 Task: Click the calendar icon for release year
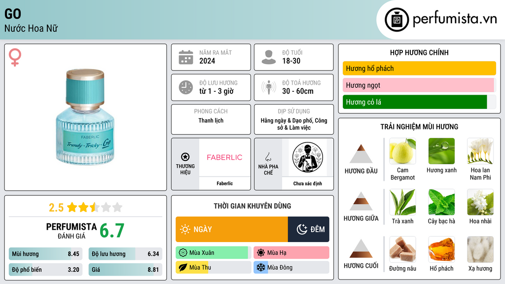pyautogui.click(x=186, y=57)
